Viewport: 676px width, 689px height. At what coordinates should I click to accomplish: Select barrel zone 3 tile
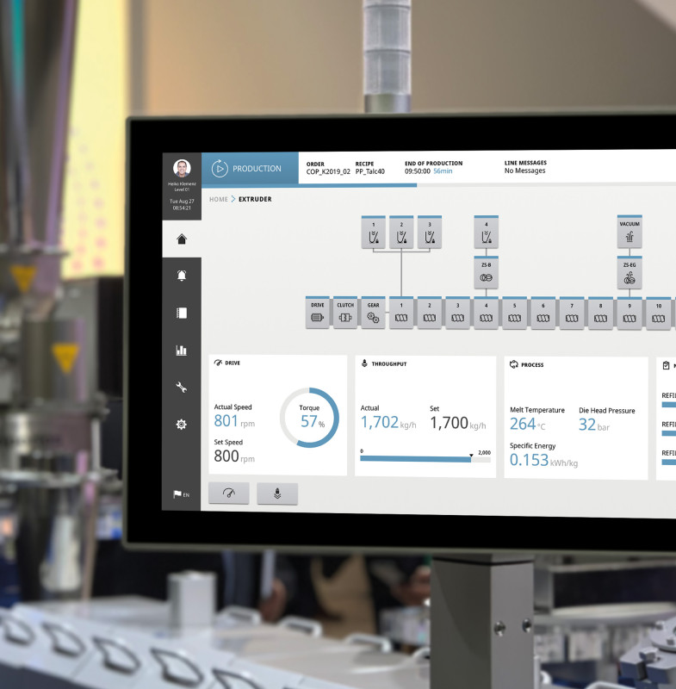click(457, 313)
